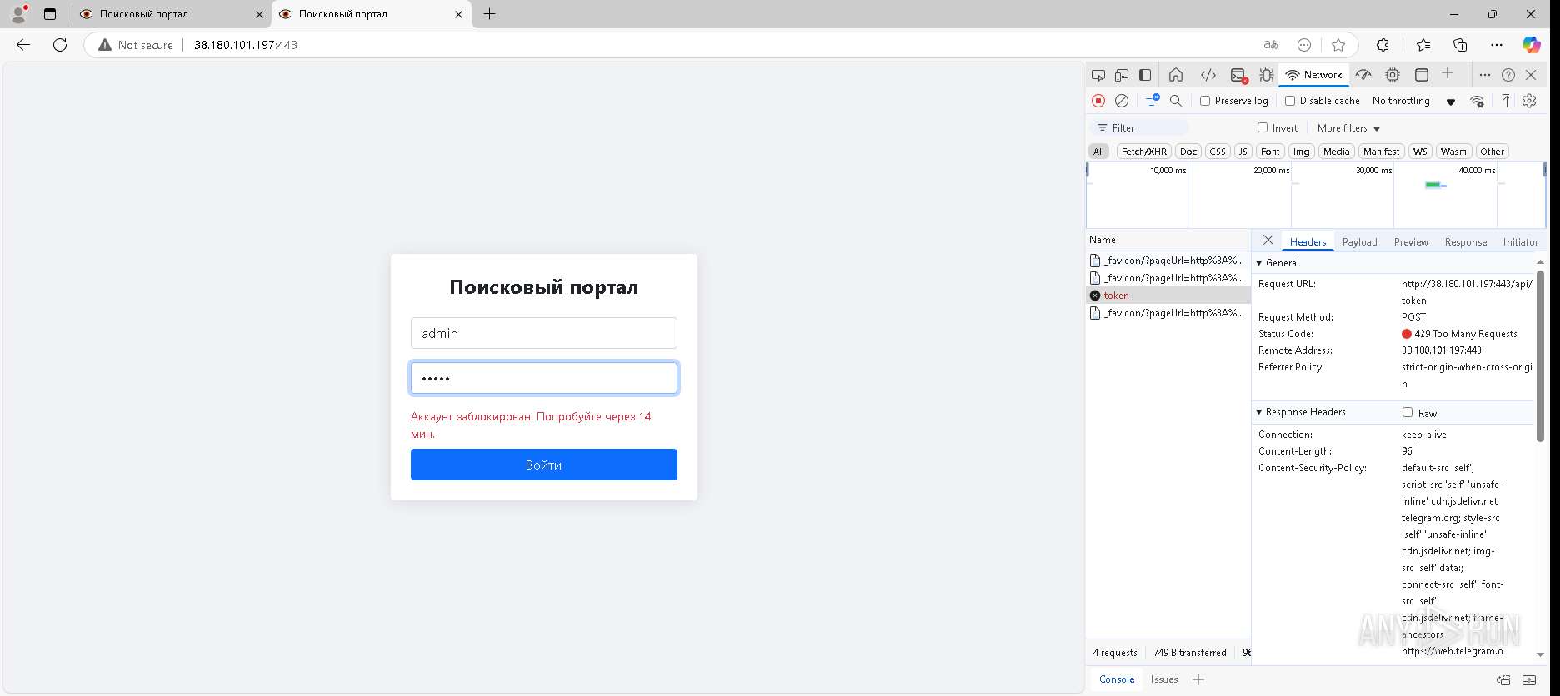Open the Sources panel bug icon
The height and width of the screenshot is (696, 1560).
tap(1267, 75)
